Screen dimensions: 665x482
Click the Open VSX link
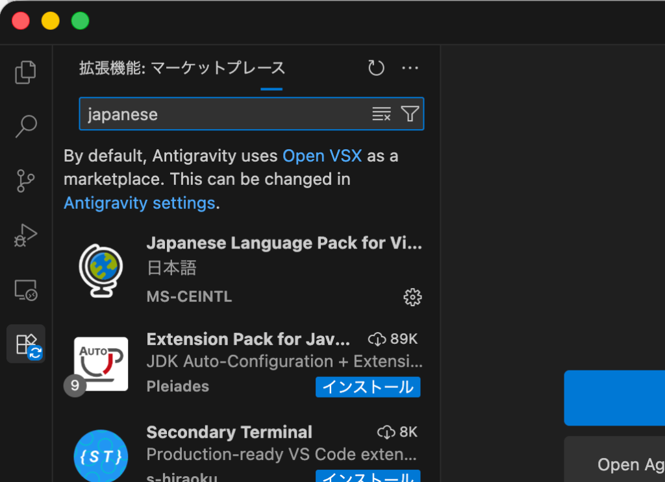tap(322, 156)
